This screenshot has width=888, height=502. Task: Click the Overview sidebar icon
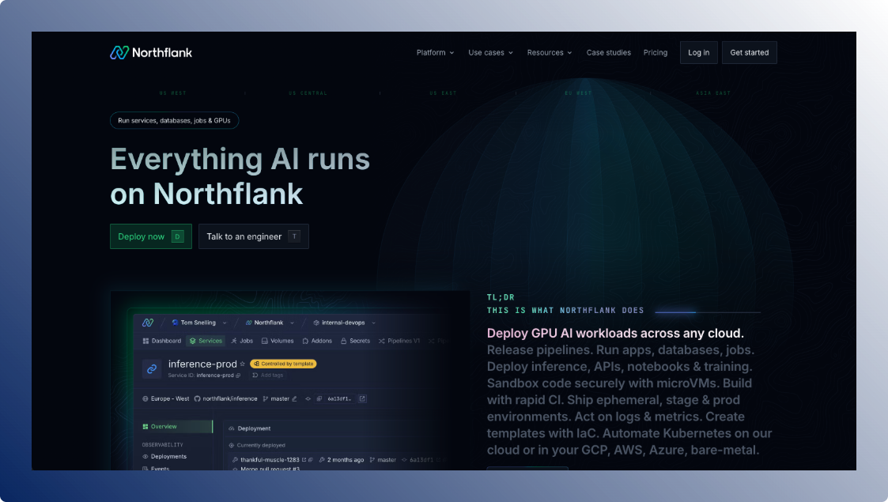(x=145, y=427)
